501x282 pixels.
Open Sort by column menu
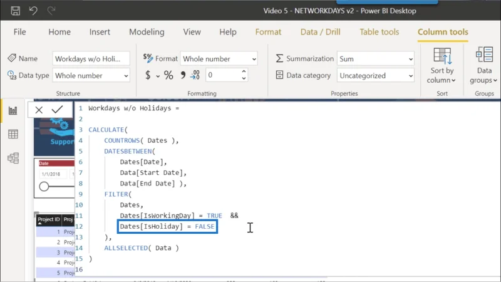[x=442, y=66]
